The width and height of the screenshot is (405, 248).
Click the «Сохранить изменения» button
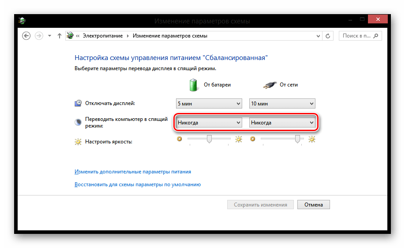click(x=260, y=205)
